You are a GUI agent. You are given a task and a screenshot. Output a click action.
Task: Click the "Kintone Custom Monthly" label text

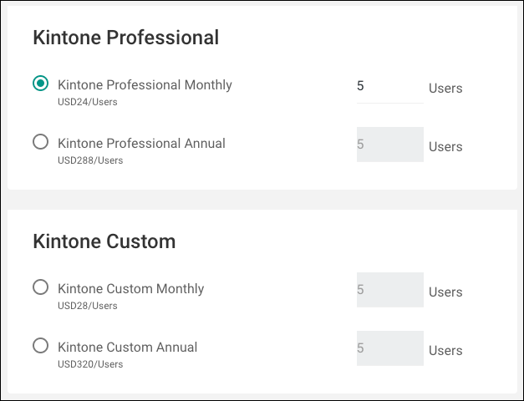[130, 288]
